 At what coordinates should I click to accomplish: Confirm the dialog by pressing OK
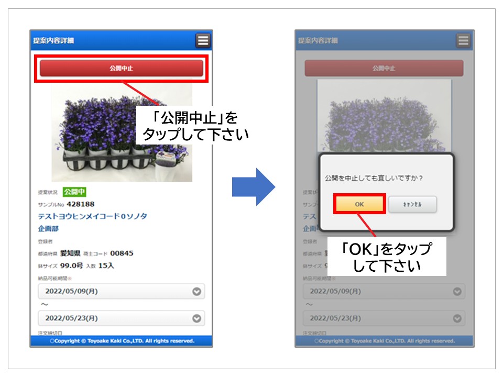(359, 204)
